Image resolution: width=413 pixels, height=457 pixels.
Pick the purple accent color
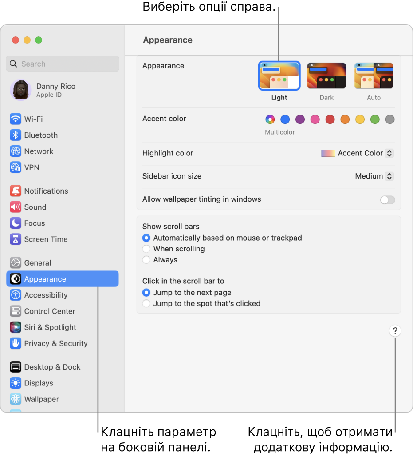point(300,119)
